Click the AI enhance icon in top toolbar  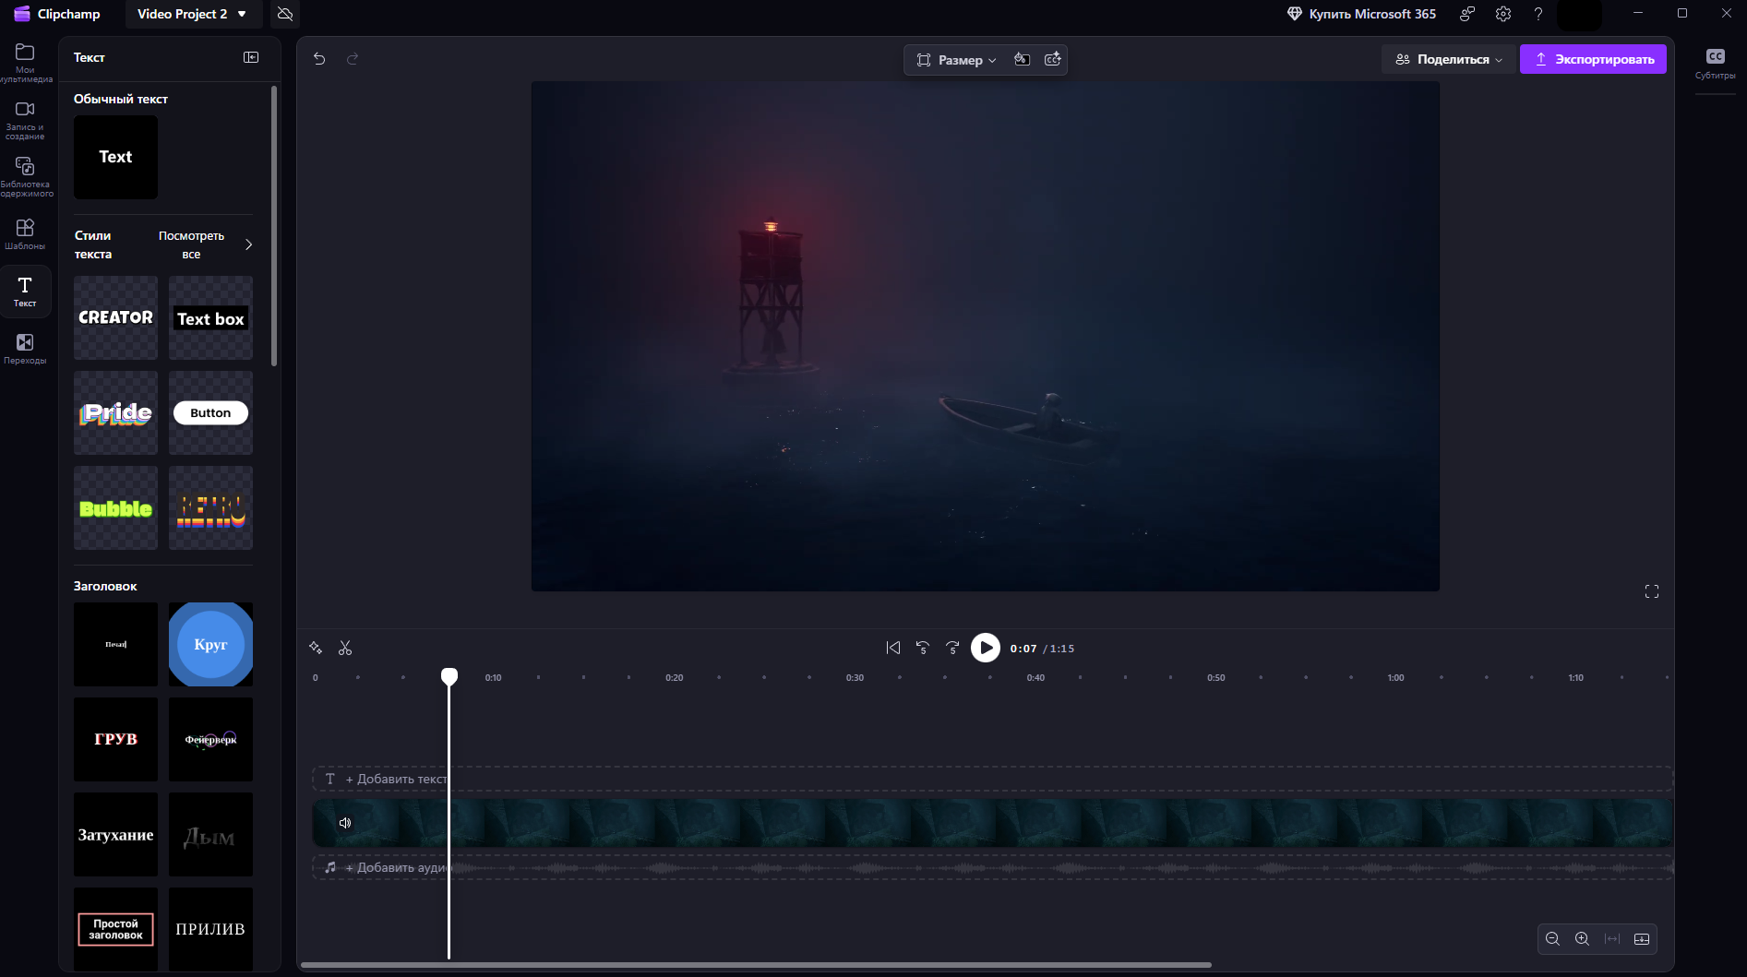pyautogui.click(x=1052, y=59)
